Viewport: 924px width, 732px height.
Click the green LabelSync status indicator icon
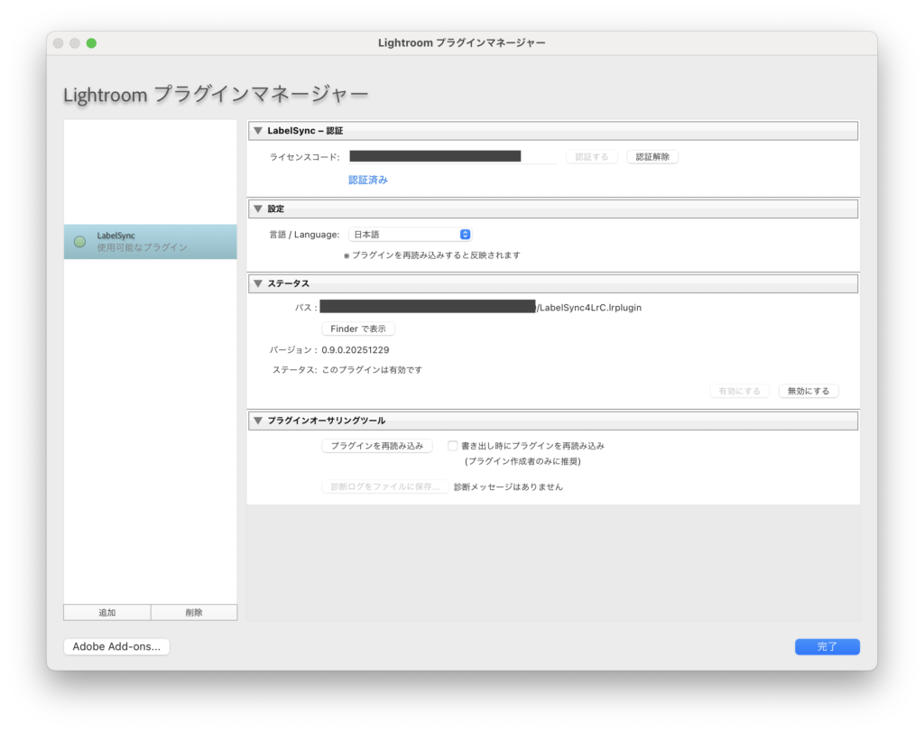pyautogui.click(x=79, y=242)
